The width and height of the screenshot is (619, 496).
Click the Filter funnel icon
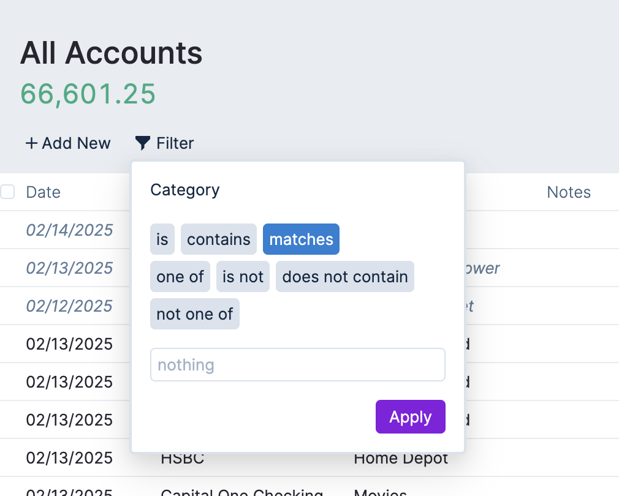click(x=142, y=143)
